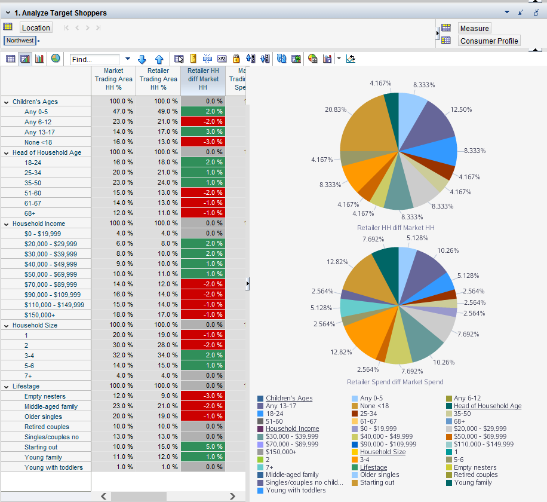Click Household Size legend link

pyautogui.click(x=383, y=452)
